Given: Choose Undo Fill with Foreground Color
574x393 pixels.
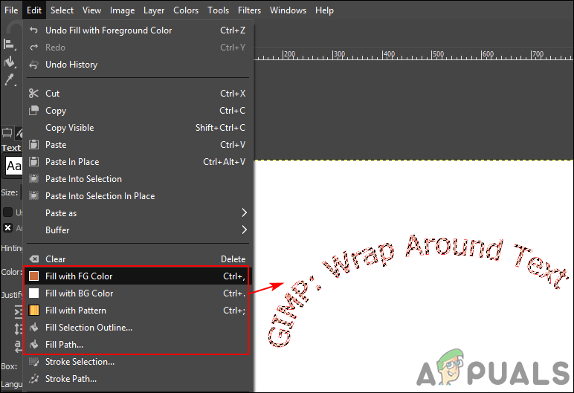Looking at the screenshot, I should pos(138,30).
